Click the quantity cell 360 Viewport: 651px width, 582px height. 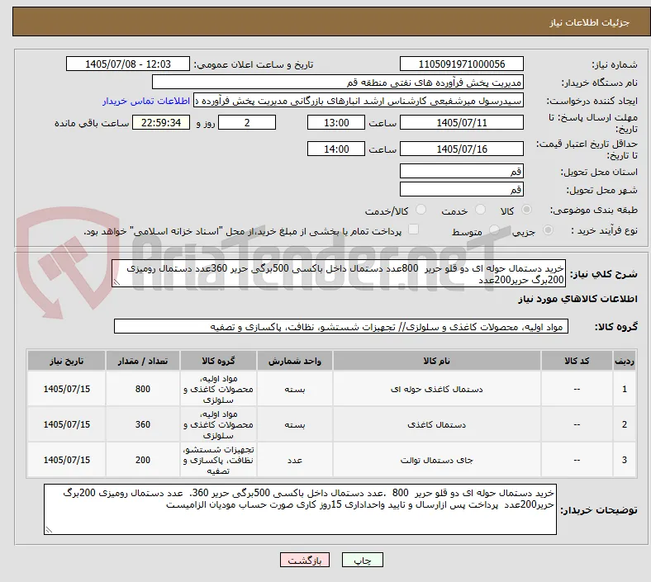click(143, 424)
